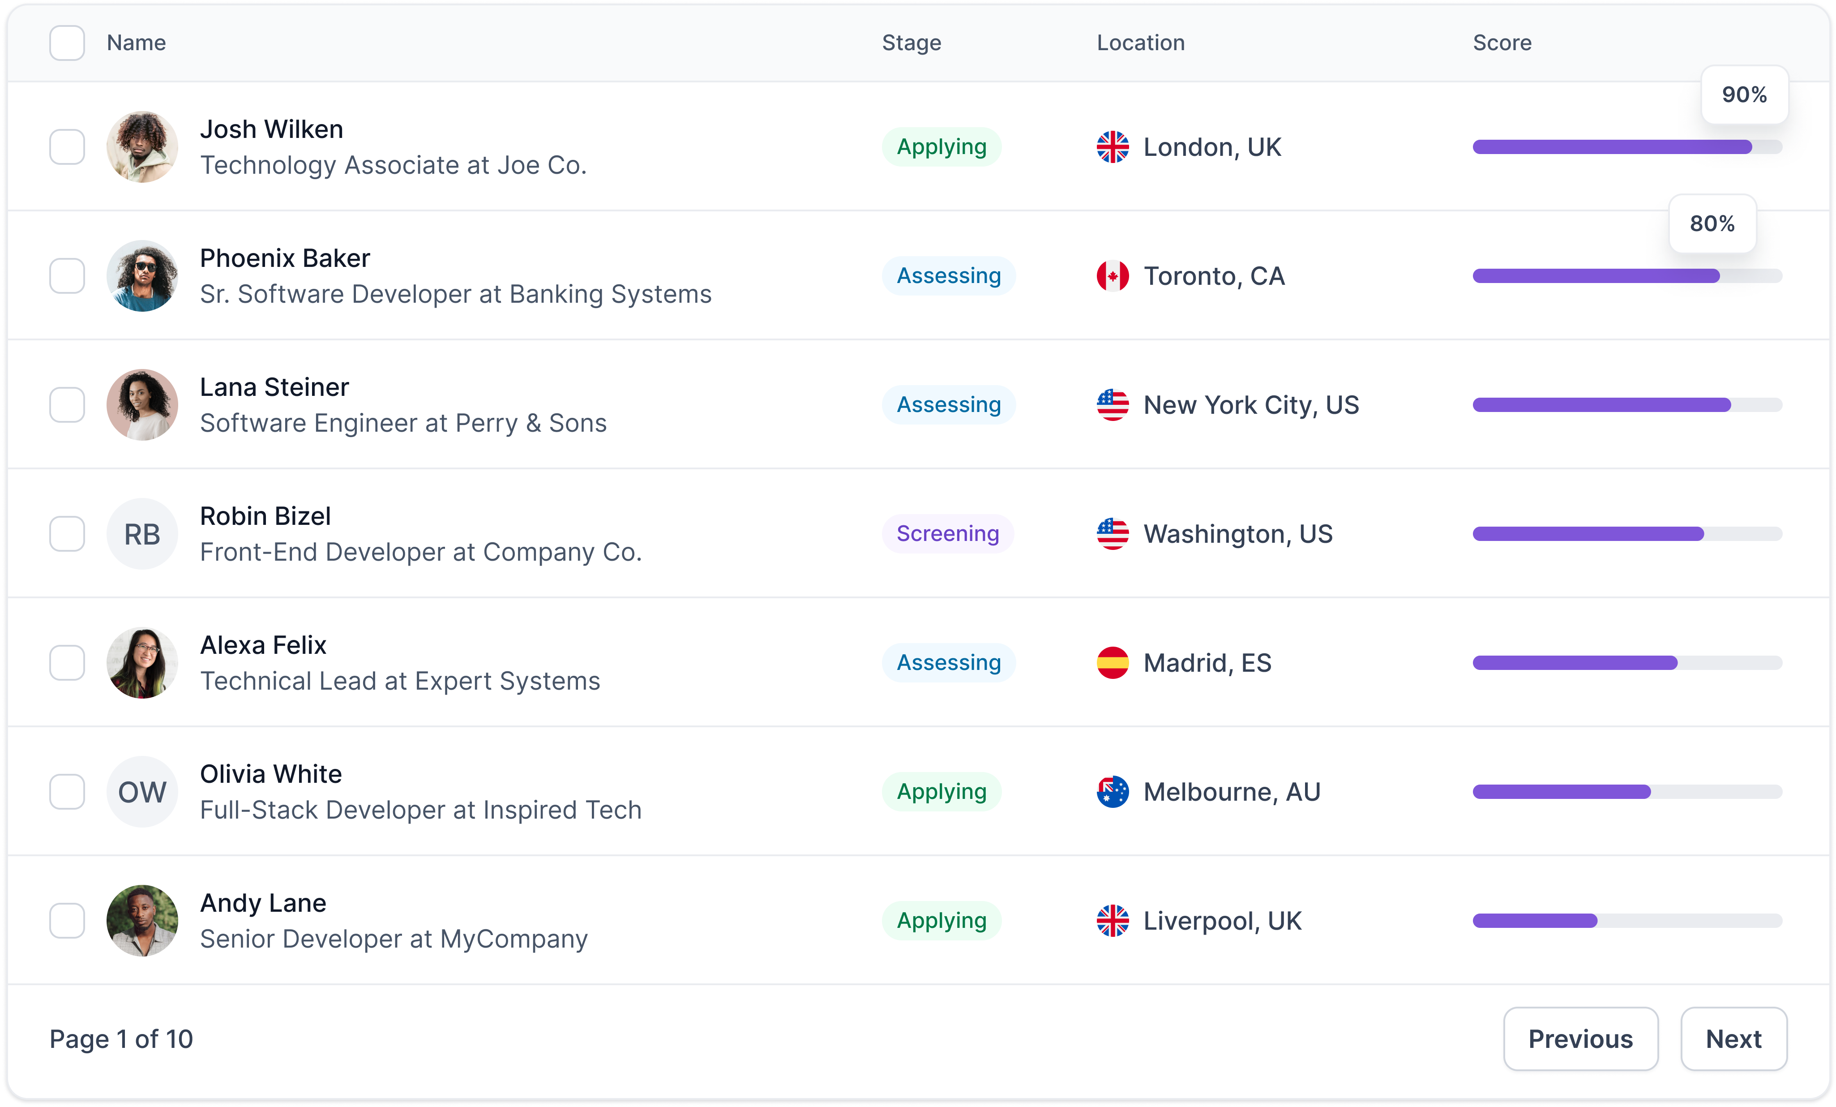The width and height of the screenshot is (1836, 1107).
Task: Click Lana Steiner's score progress bar
Action: [1626, 405]
